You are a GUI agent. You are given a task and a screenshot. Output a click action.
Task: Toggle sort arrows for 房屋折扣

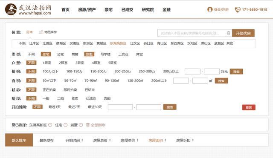(x=193, y=140)
